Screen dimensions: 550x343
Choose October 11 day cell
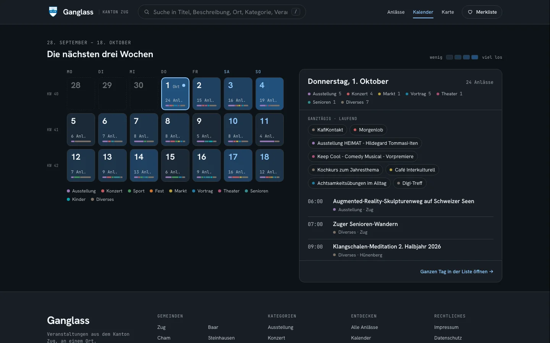click(270, 130)
